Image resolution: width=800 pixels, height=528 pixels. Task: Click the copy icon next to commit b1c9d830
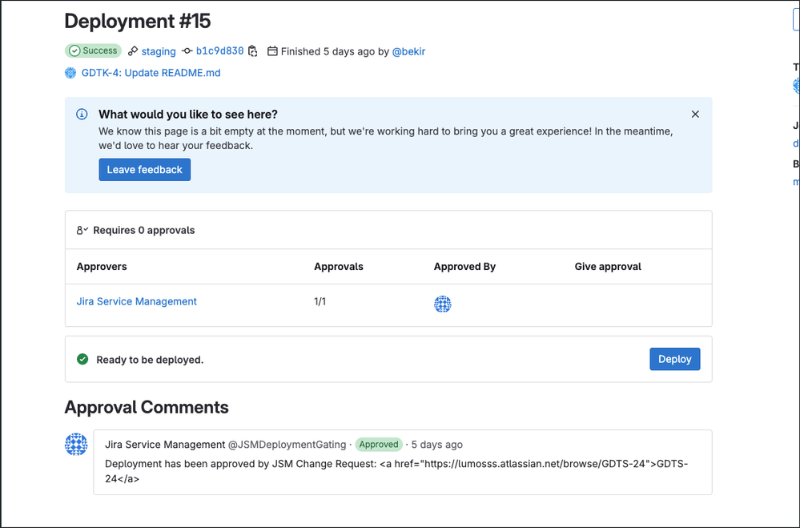[x=252, y=50]
